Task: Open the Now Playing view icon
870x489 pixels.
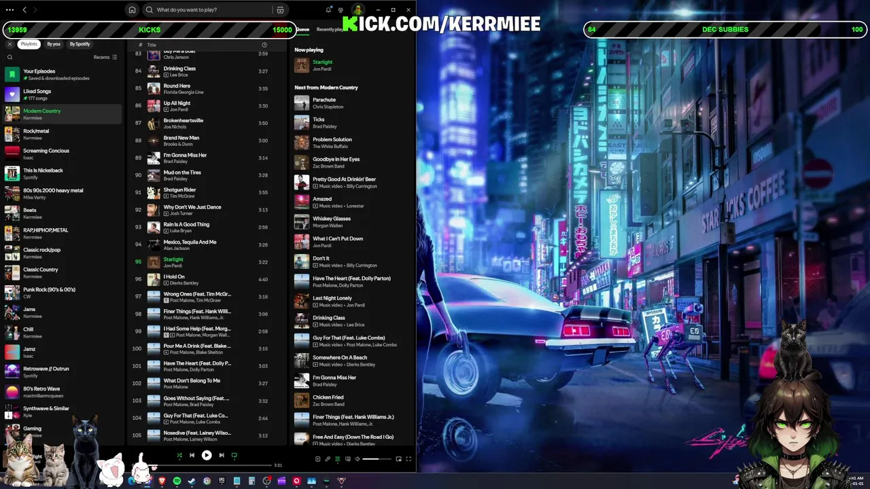Action: [317, 459]
